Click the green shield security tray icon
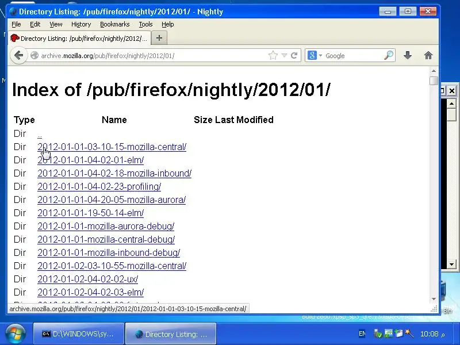Viewport: 460px width, 345px height. pyautogui.click(x=378, y=334)
